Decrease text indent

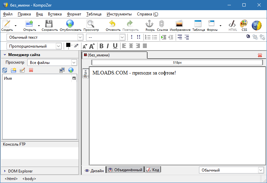171,37
